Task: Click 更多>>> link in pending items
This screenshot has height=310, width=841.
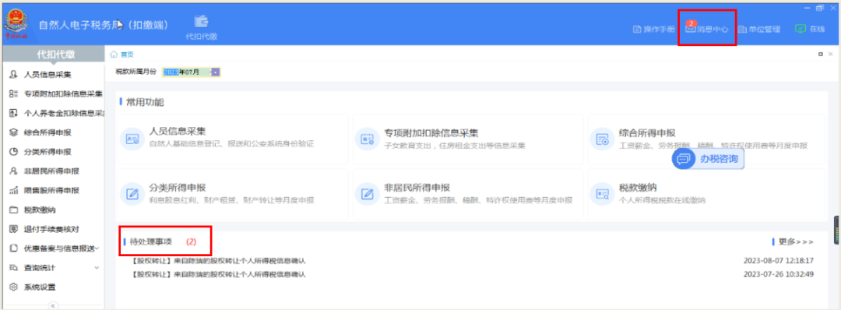Action: pos(796,242)
